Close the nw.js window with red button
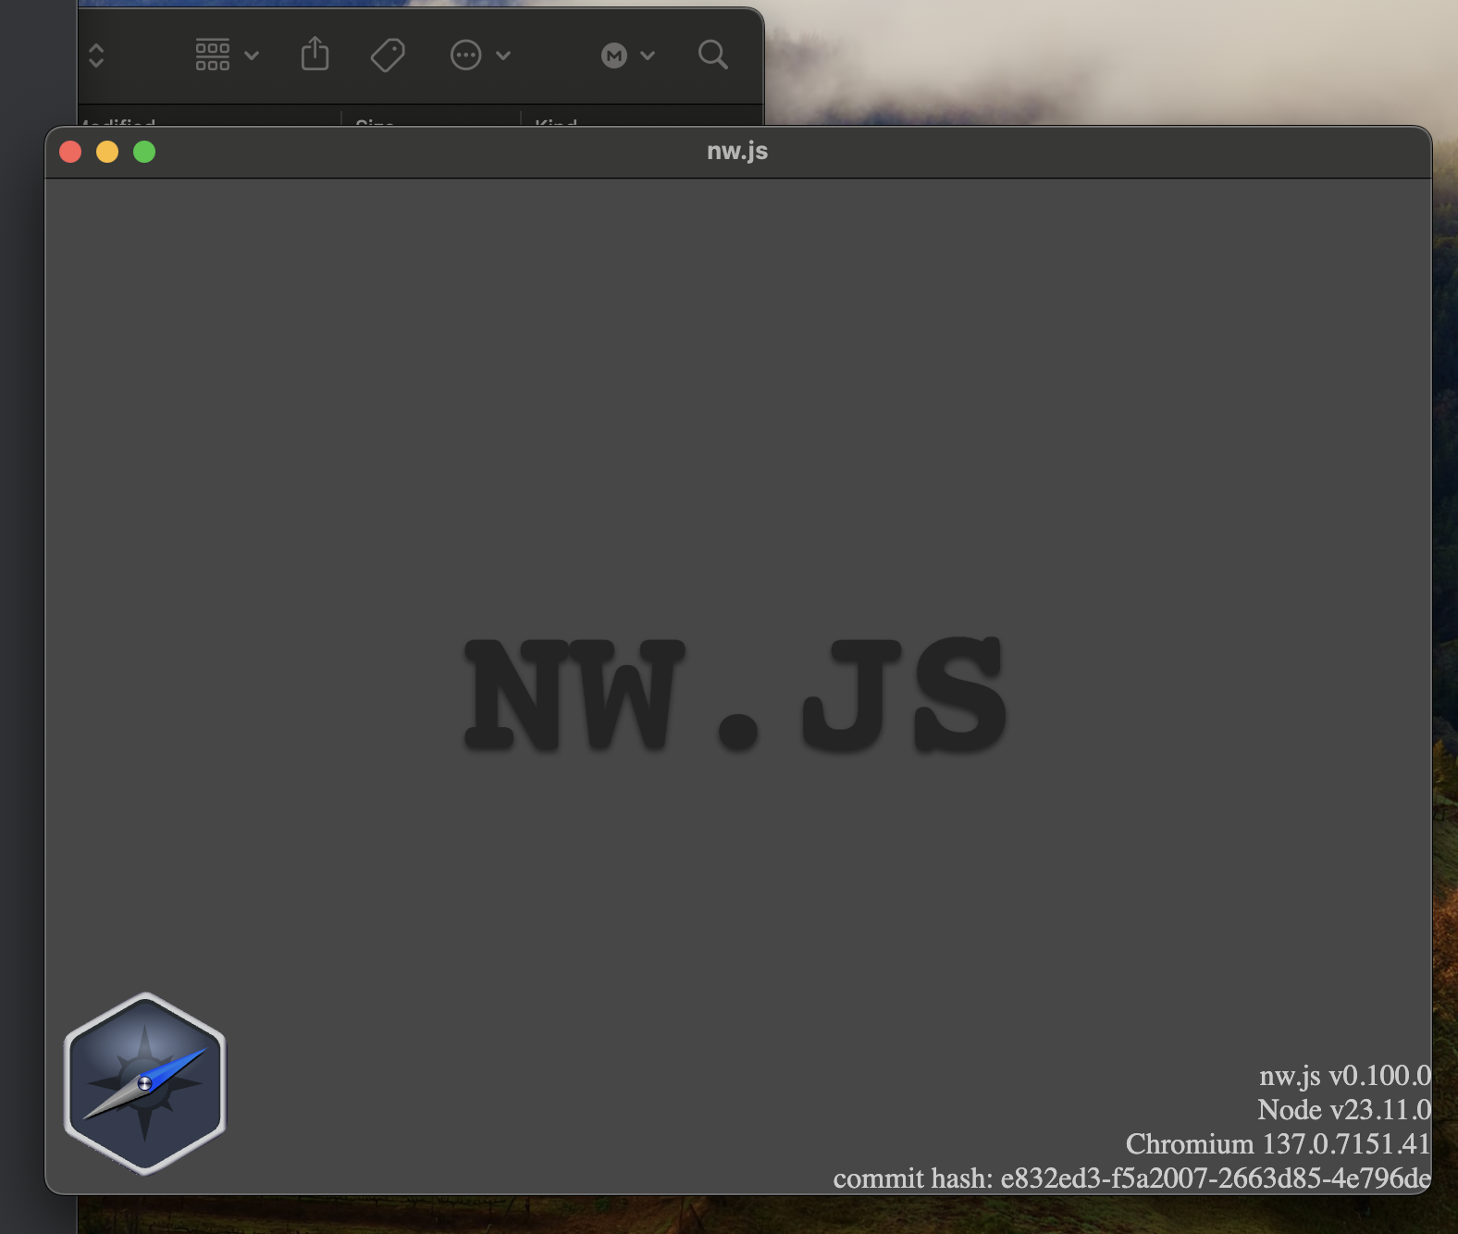Viewport: 1458px width, 1234px height. 70,152
